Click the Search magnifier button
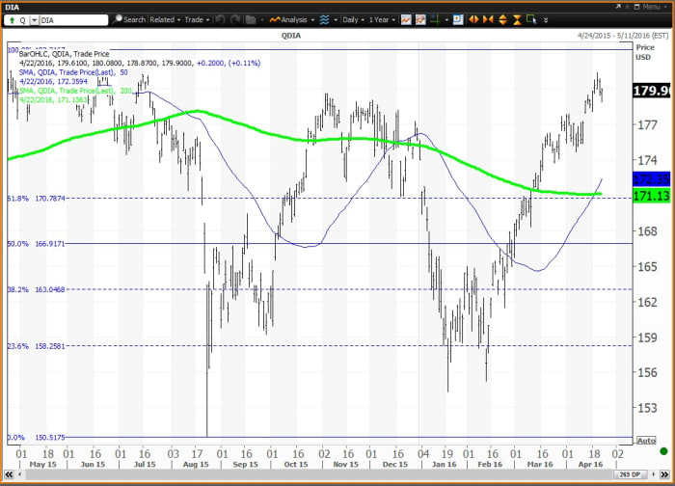This screenshot has width=675, height=486. click(129, 20)
